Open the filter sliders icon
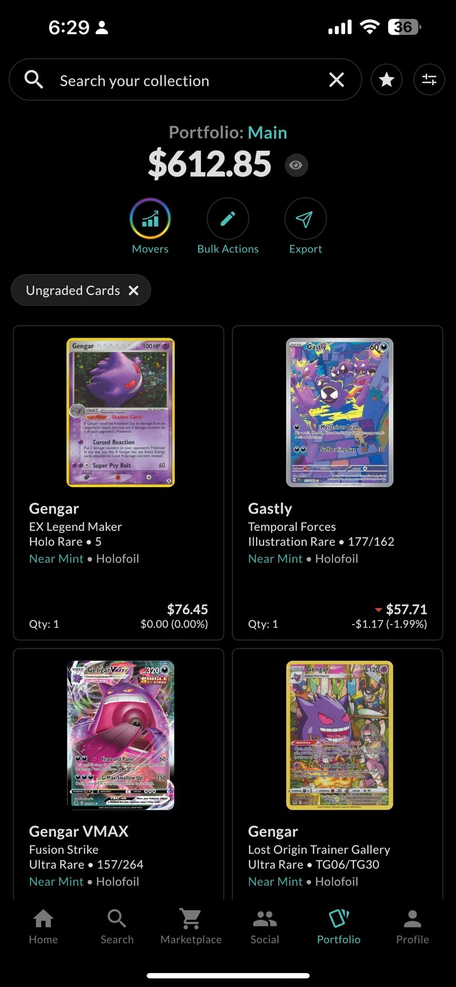Screen dimensions: 456x987 pos(429,80)
